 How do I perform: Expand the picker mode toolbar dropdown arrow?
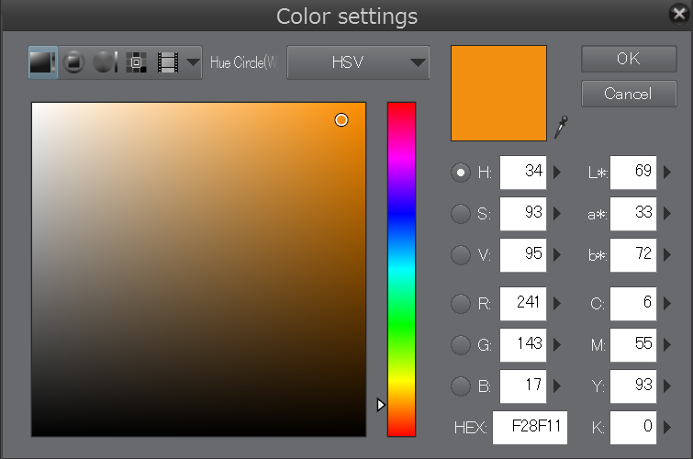[x=193, y=62]
